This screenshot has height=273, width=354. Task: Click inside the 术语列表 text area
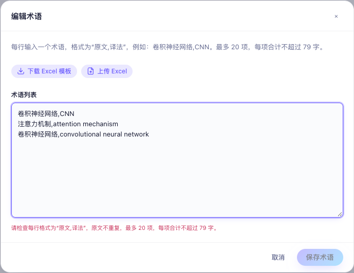click(177, 160)
